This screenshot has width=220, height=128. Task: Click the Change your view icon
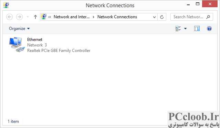[x=178, y=29]
